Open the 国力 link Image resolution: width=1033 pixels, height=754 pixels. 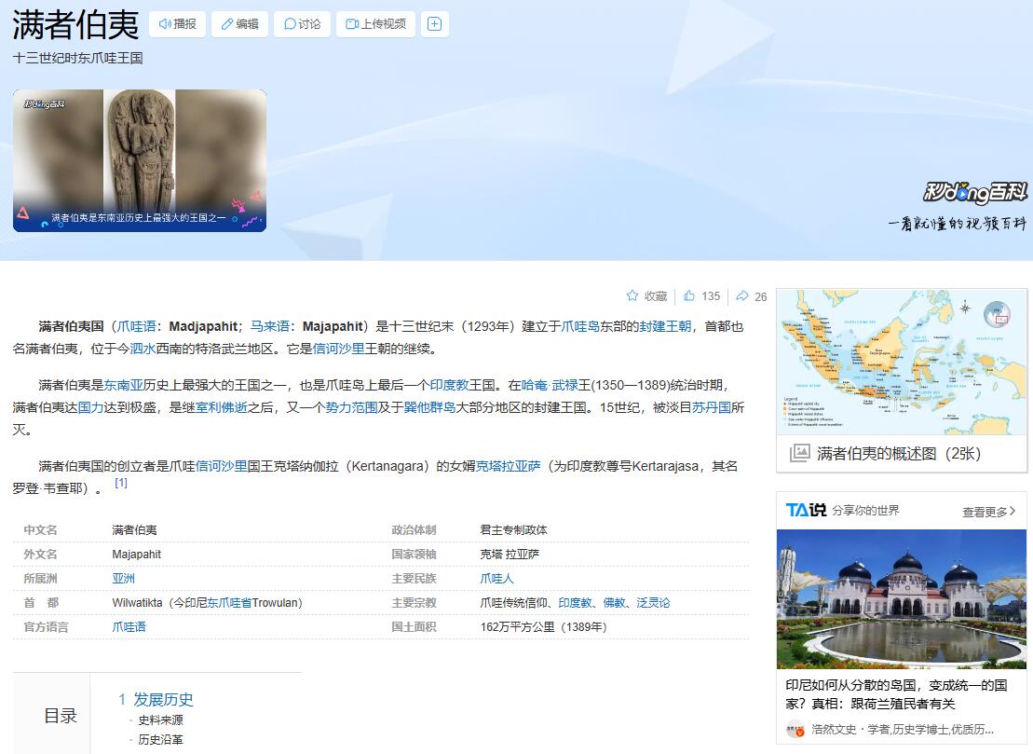pyautogui.click(x=91, y=407)
